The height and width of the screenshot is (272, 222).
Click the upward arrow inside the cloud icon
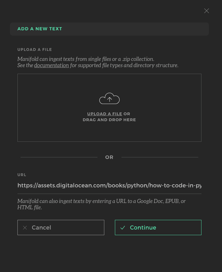click(x=109, y=98)
